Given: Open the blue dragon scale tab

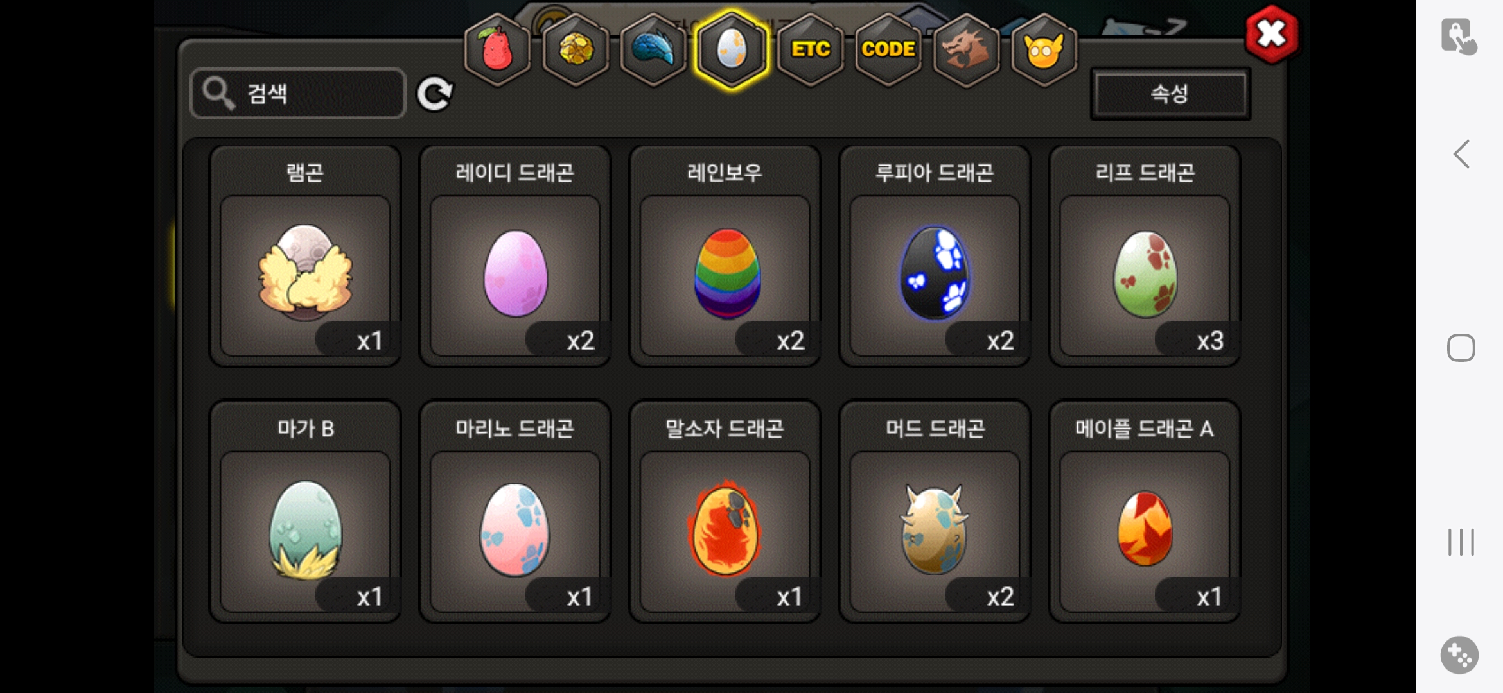Looking at the screenshot, I should (x=653, y=49).
